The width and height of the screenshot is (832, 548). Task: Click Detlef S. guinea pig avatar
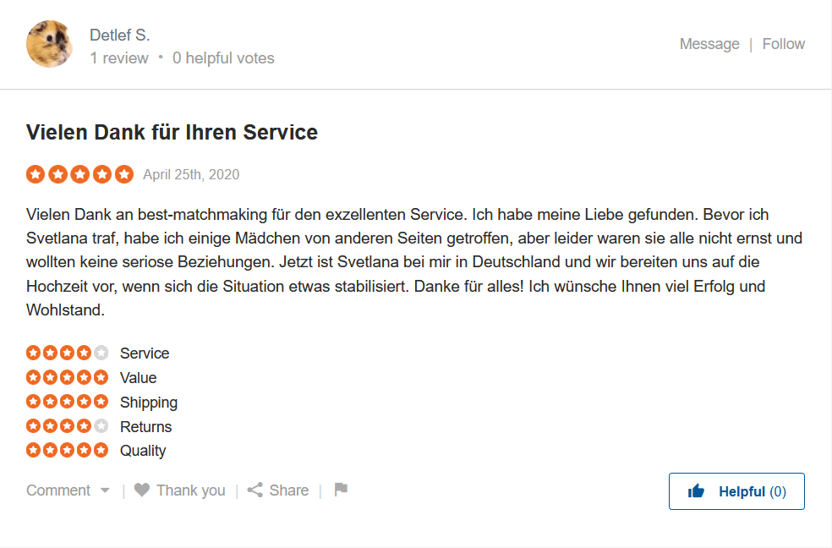(50, 44)
